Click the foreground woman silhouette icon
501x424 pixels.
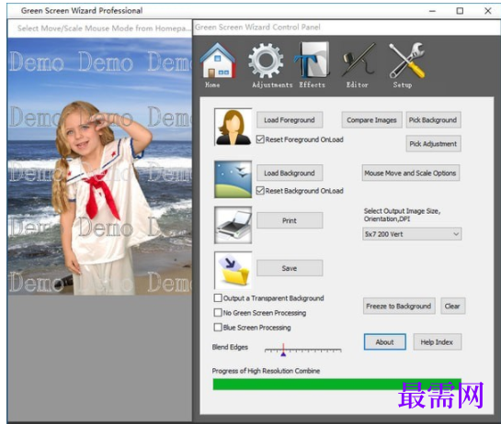233,127
